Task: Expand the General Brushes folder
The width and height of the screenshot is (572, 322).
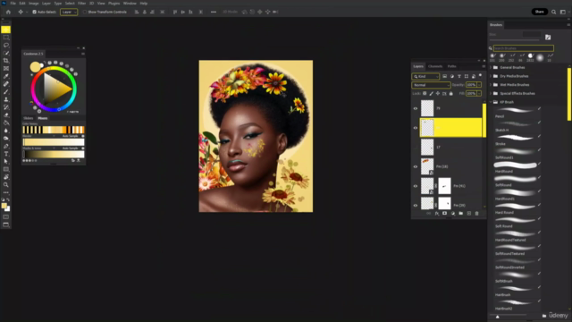Action: [x=491, y=68]
